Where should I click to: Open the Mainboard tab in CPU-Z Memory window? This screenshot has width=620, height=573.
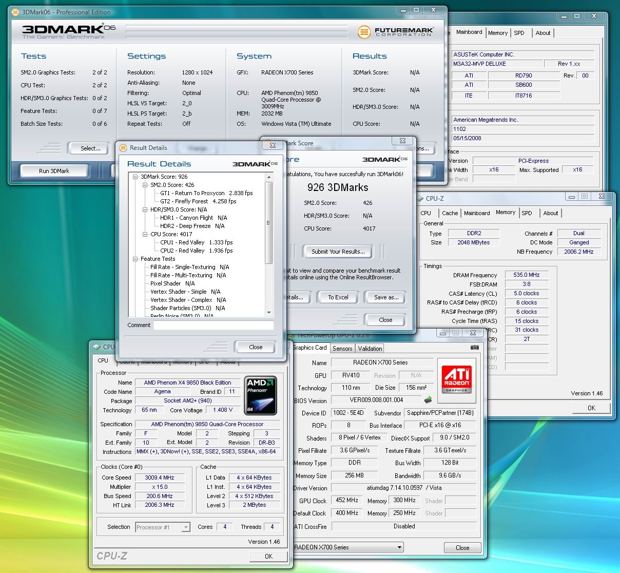(x=477, y=213)
